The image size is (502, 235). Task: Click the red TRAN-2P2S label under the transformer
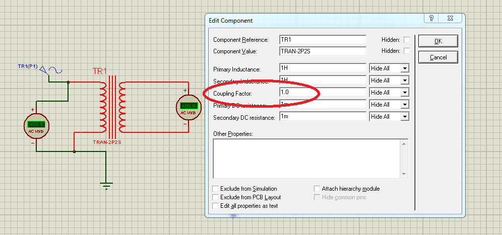[x=107, y=142]
